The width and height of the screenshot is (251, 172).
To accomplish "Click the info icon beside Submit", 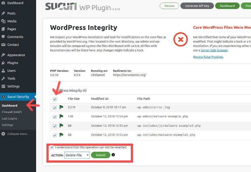I will click(113, 155).
